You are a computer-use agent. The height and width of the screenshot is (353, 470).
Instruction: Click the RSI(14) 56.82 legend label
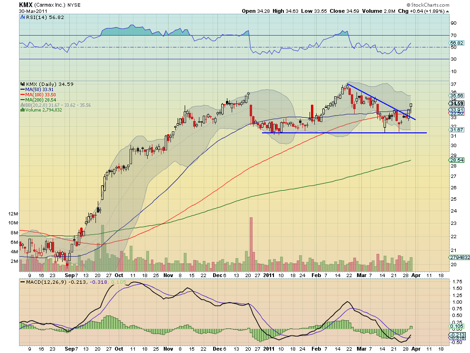[45, 18]
